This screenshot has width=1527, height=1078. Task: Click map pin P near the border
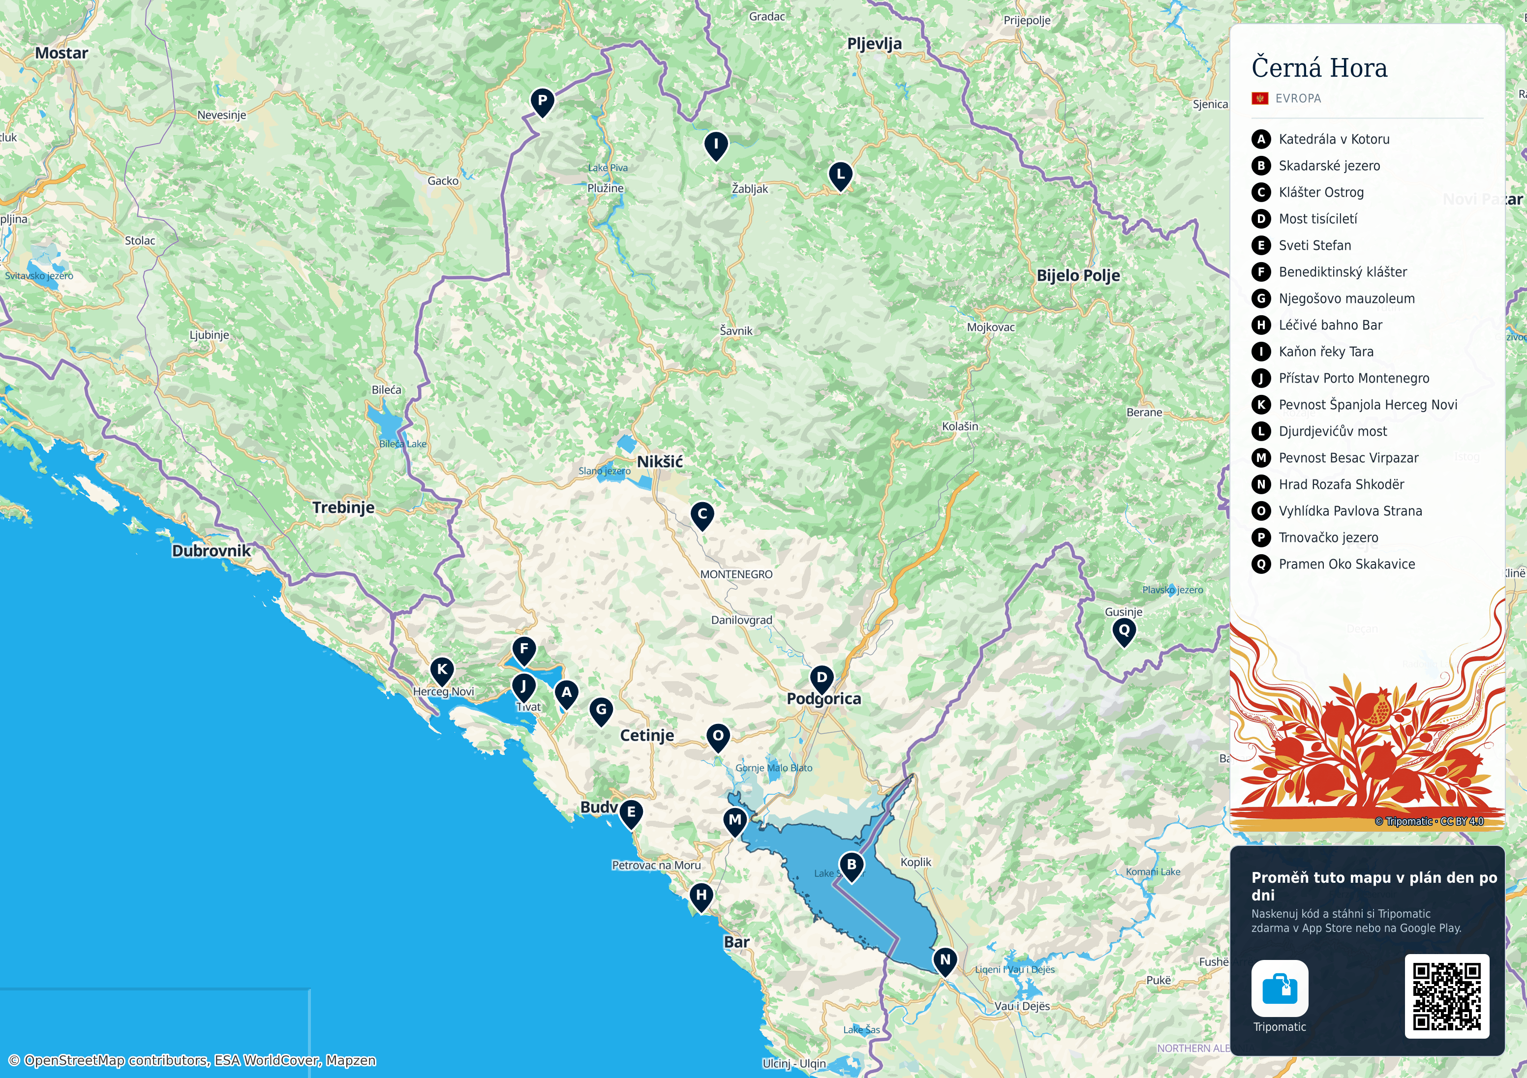tap(543, 102)
